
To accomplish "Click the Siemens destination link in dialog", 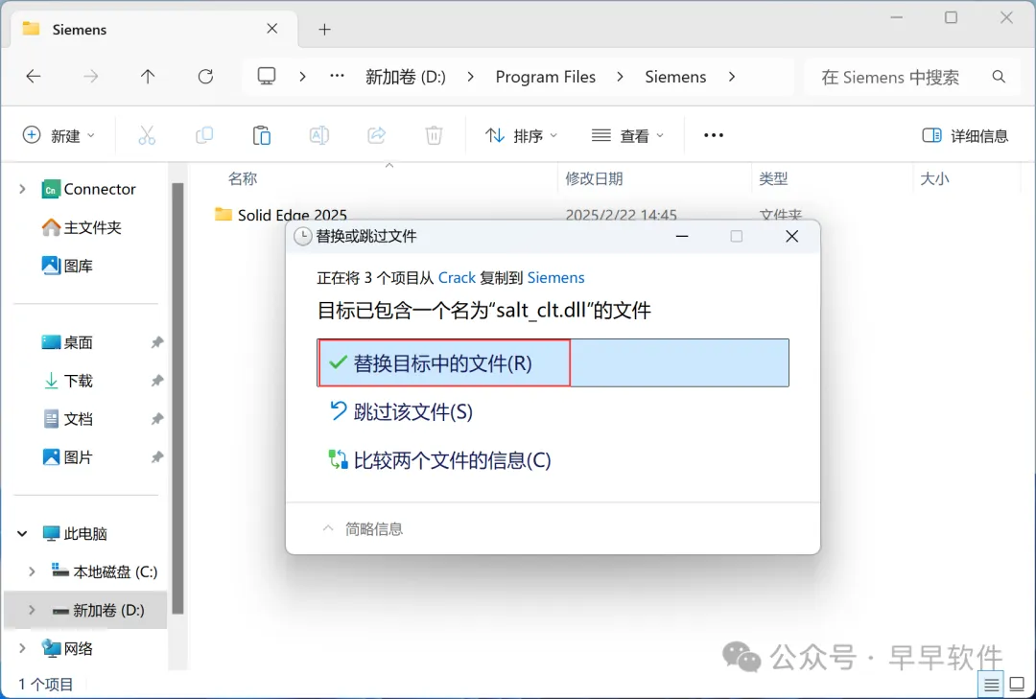I will point(555,277).
